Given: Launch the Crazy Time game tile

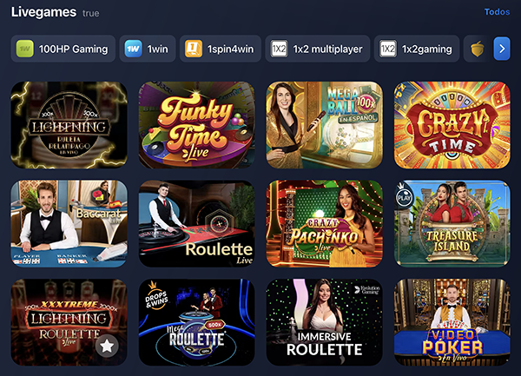Looking at the screenshot, I should tap(452, 125).
